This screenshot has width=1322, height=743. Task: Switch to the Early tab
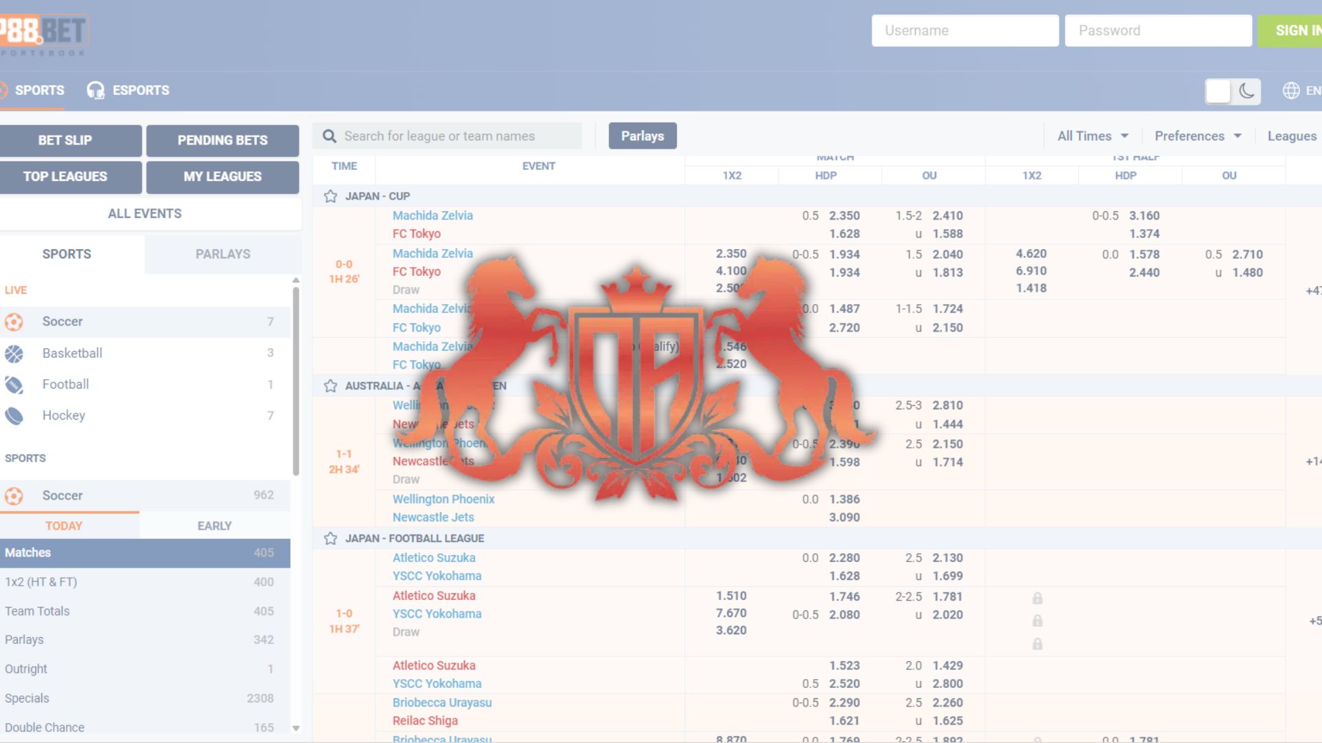(214, 526)
